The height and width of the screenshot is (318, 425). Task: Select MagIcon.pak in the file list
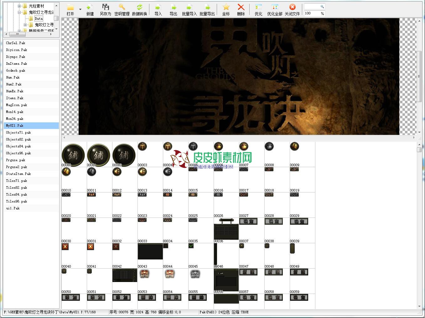(x=31, y=105)
